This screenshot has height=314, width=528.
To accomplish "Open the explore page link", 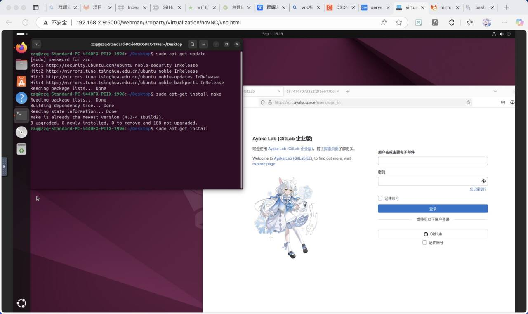I will pos(264,164).
